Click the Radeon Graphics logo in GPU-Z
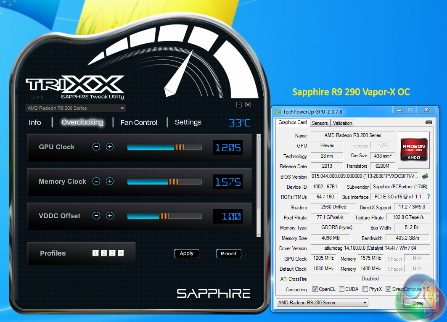The width and height of the screenshot is (447, 322). pyautogui.click(x=414, y=150)
